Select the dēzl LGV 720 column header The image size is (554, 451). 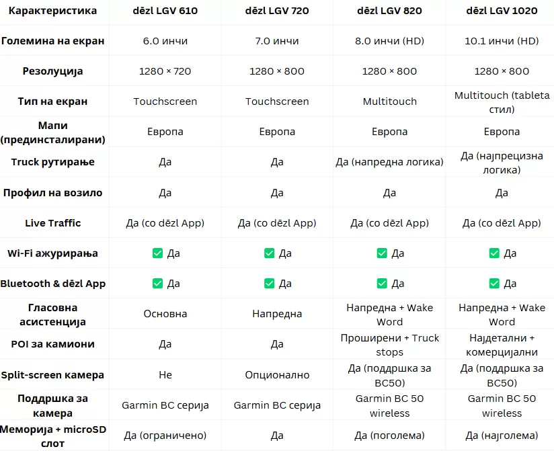(x=277, y=11)
